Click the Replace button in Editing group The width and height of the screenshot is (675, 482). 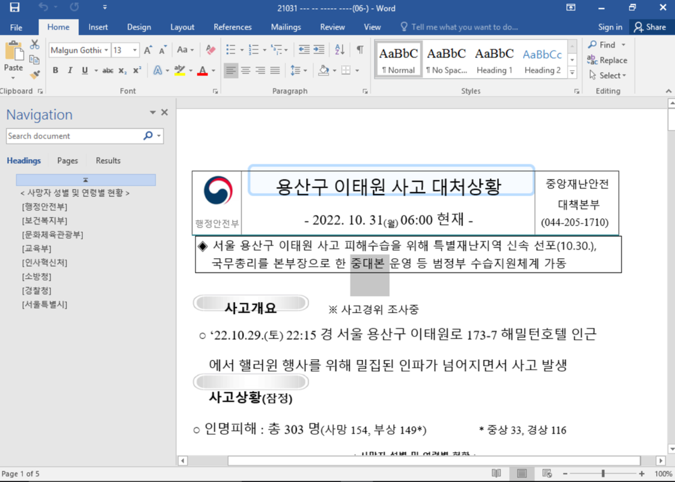[x=607, y=60]
